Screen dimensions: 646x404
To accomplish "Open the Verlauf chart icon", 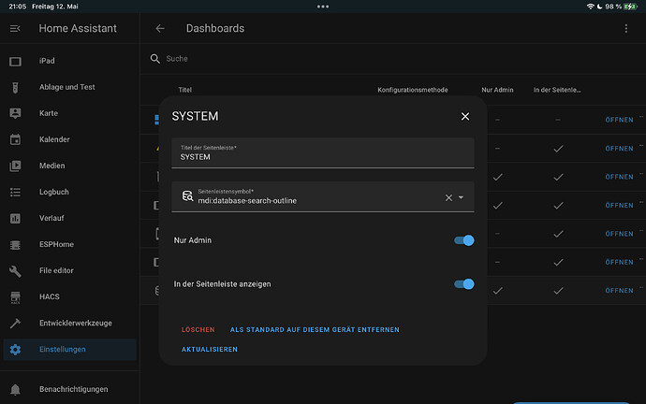I will pyautogui.click(x=15, y=219).
